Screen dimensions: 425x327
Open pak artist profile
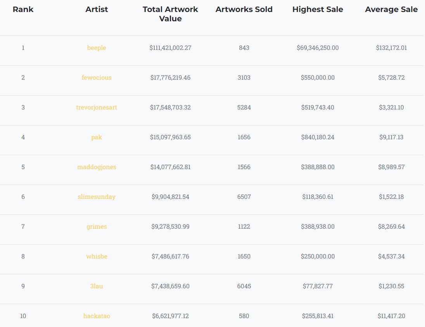[x=97, y=137]
